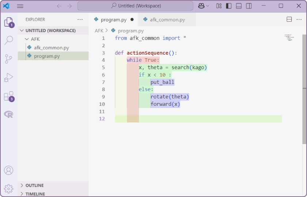Click the editor vertical scrollbar
The width and height of the screenshot is (307, 197).
[304, 89]
